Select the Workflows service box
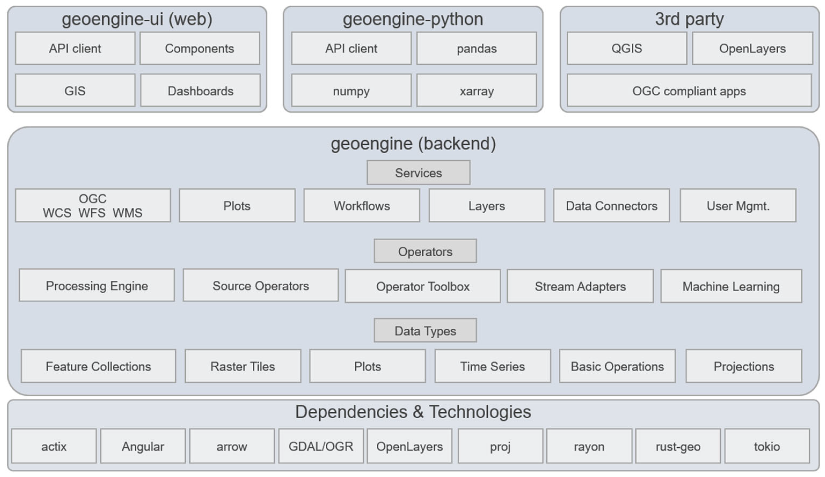This screenshot has width=825, height=477. coord(362,206)
